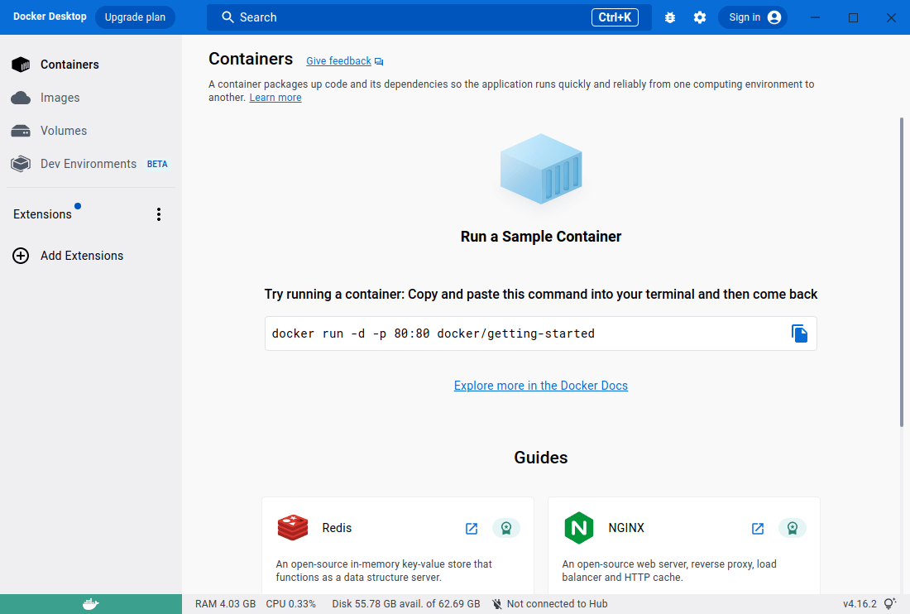Screen dimensions: 910x614
Task: Copy the docker run command
Action: (x=799, y=333)
